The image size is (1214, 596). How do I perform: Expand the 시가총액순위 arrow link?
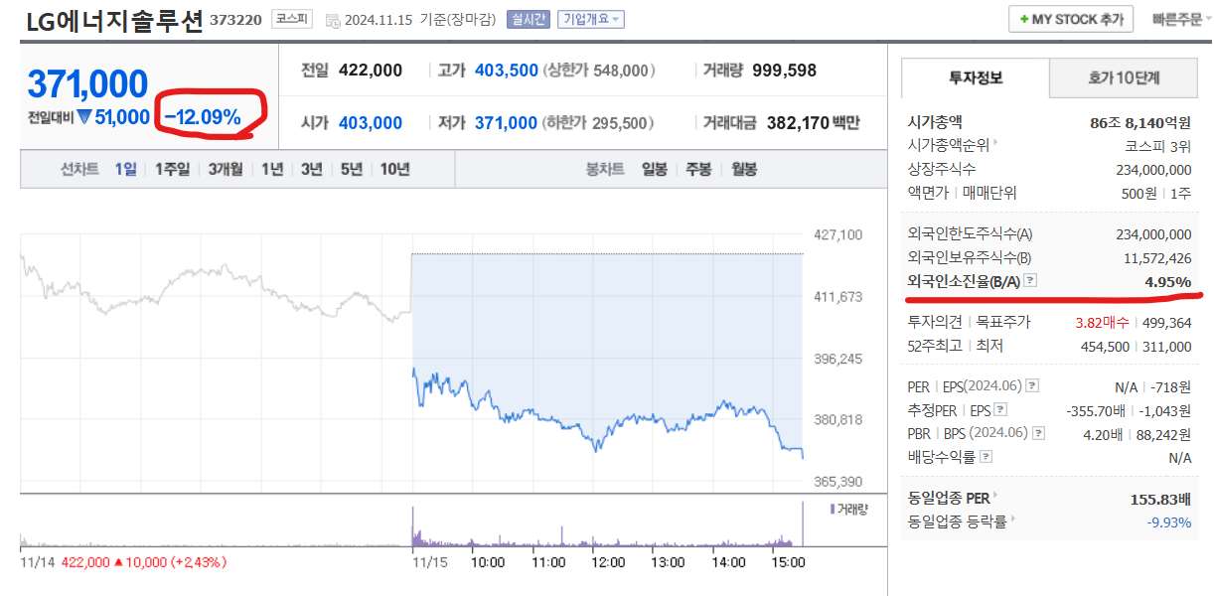pyautogui.click(x=995, y=144)
